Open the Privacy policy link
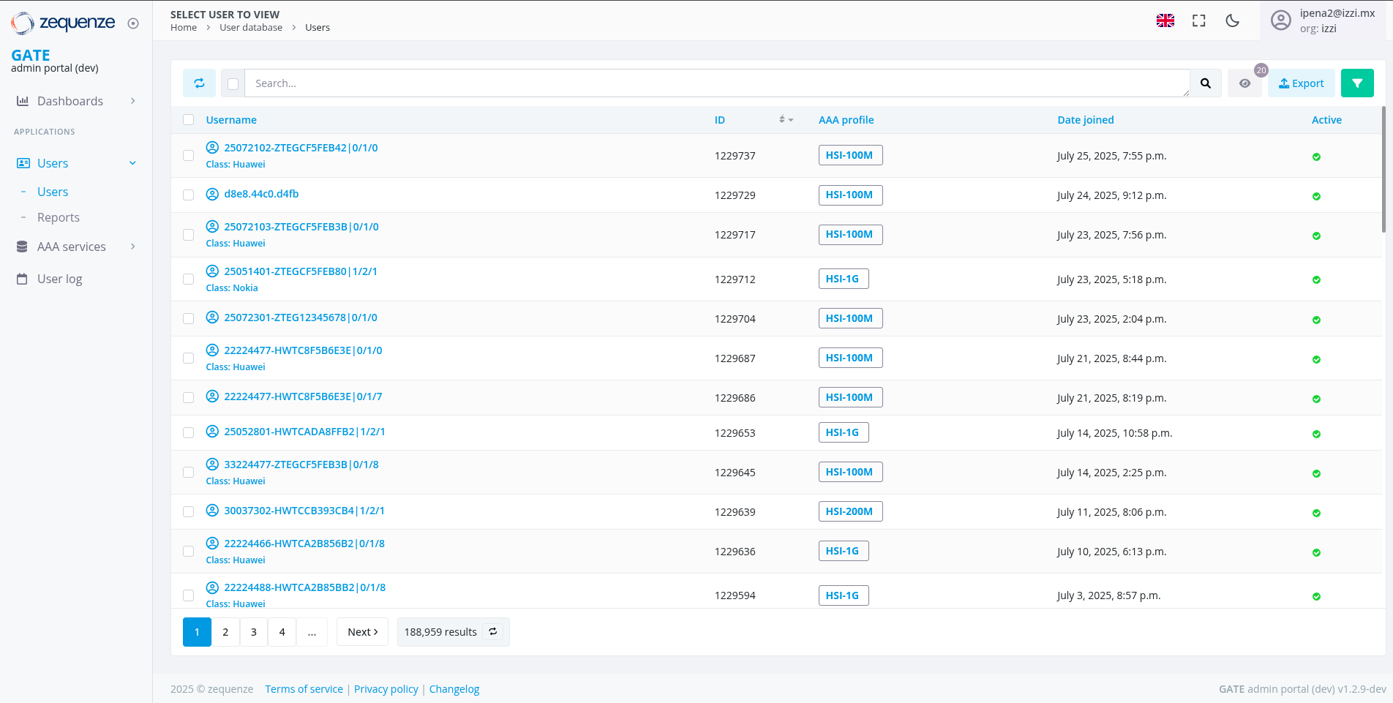Image resolution: width=1393 pixels, height=703 pixels. 386,688
